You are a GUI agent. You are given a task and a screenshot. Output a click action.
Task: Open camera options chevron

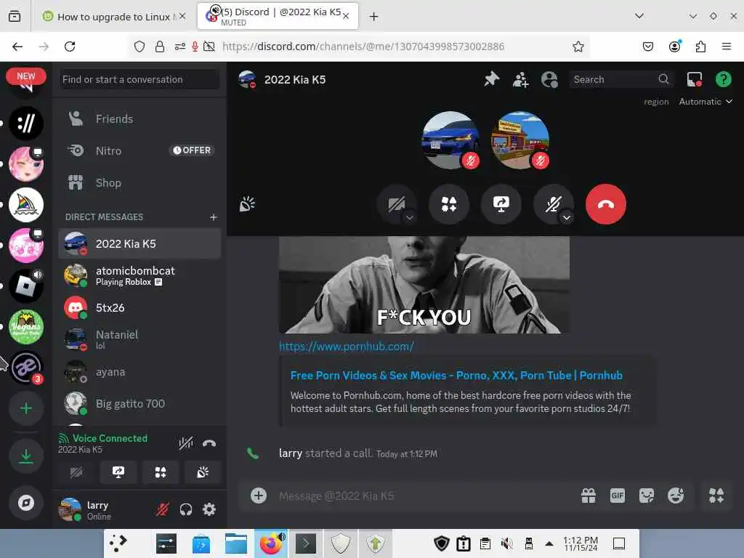point(410,218)
